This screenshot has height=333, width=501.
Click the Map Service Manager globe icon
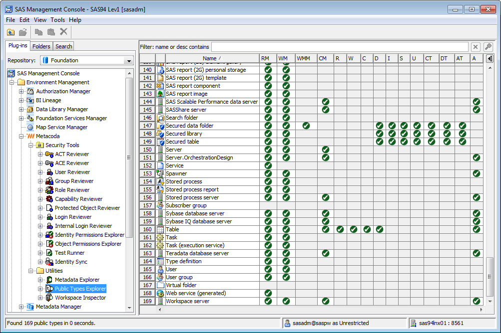coord(30,127)
